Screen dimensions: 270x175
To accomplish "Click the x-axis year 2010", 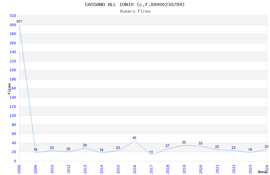I will tap(52, 169).
